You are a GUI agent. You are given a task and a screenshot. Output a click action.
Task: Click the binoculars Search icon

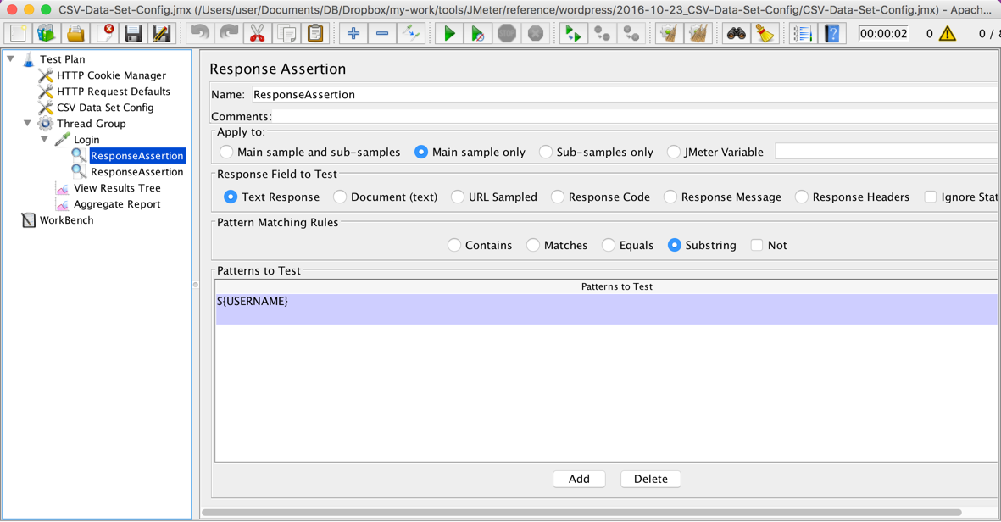[x=736, y=34]
